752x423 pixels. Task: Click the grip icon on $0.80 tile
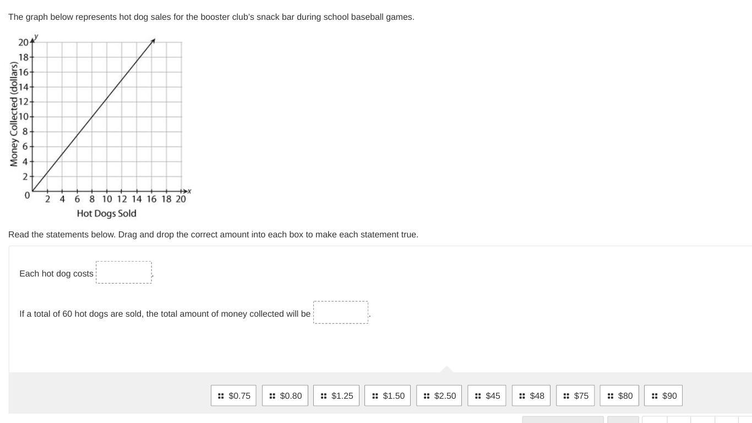point(272,396)
